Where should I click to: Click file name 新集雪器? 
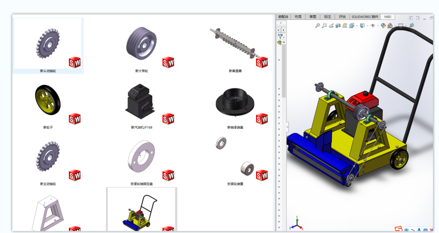coord(235,71)
